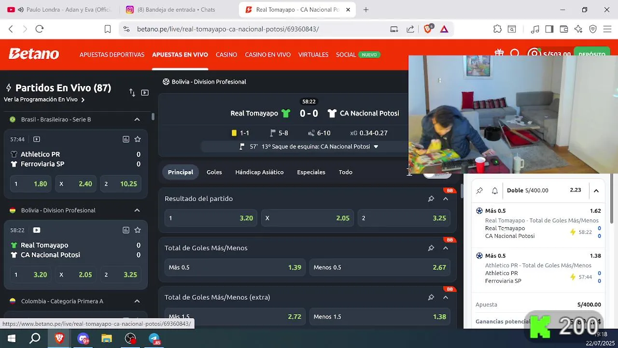The width and height of the screenshot is (618, 348).
Task: Open live stream icon for Real Tomayapo
Action: point(37,230)
